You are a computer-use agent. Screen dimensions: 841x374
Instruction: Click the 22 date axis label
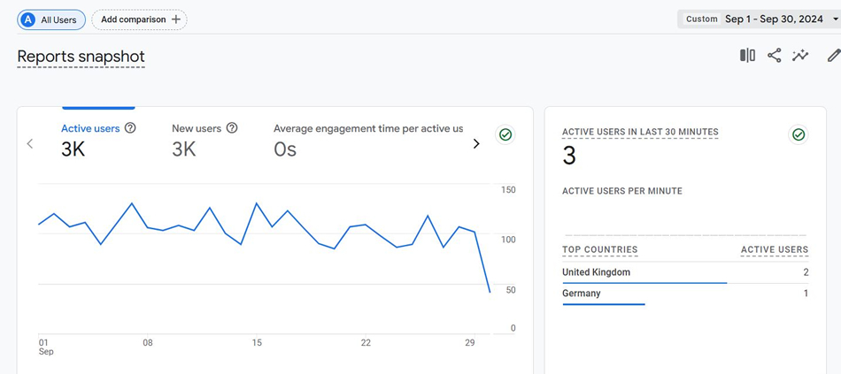tap(366, 343)
